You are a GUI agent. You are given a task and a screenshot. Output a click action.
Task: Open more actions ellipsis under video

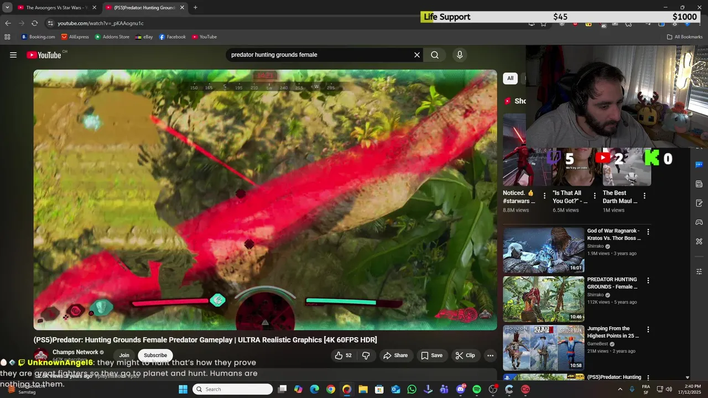point(490,355)
